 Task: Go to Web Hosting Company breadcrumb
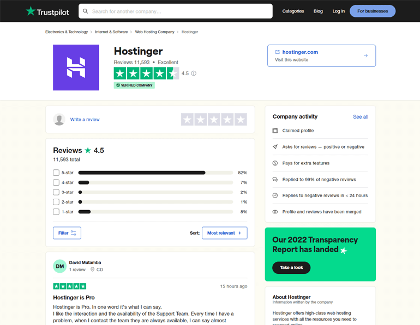point(154,32)
